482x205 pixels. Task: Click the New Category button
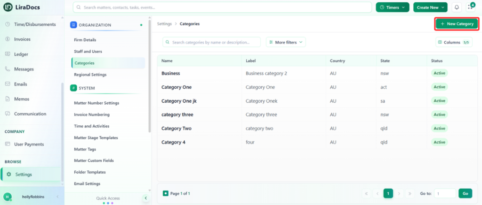click(x=457, y=23)
